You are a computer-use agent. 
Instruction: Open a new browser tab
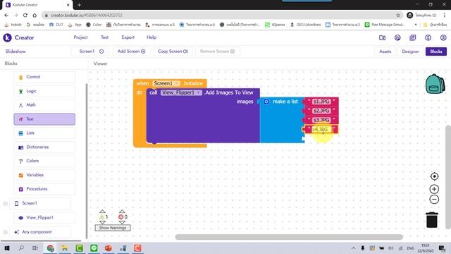pyautogui.click(x=79, y=5)
